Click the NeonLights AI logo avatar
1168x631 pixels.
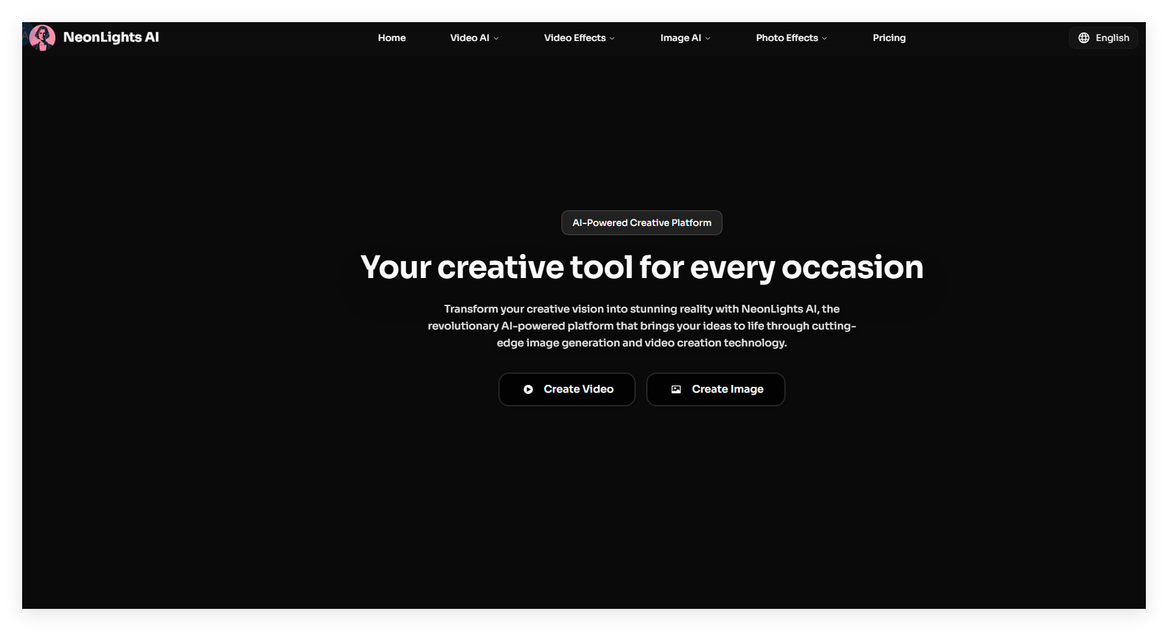42,38
